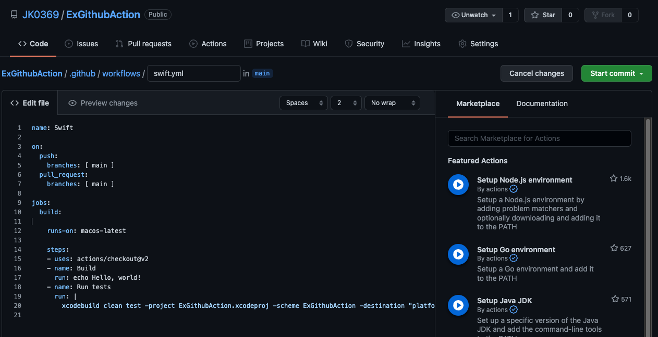Select the Marketplace tab

point(478,103)
